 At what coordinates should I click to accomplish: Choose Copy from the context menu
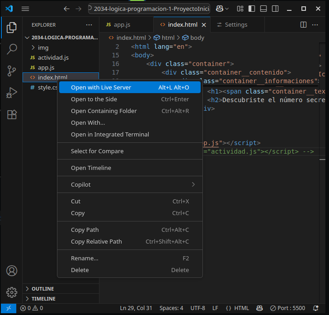130,213
